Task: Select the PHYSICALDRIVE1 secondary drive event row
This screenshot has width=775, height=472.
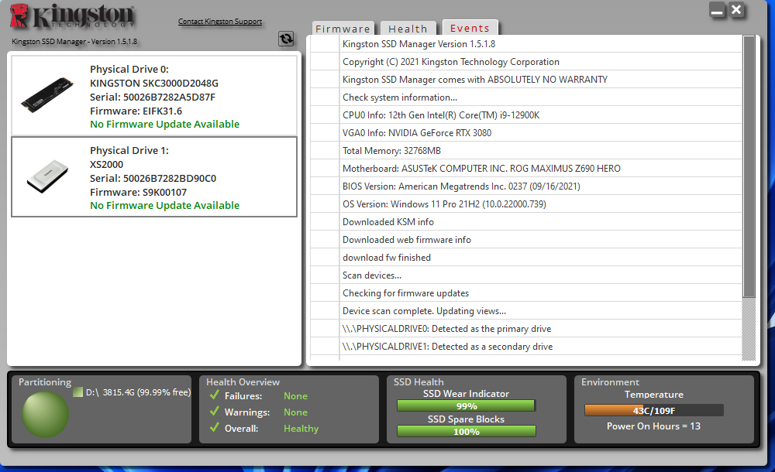Action: (526, 346)
